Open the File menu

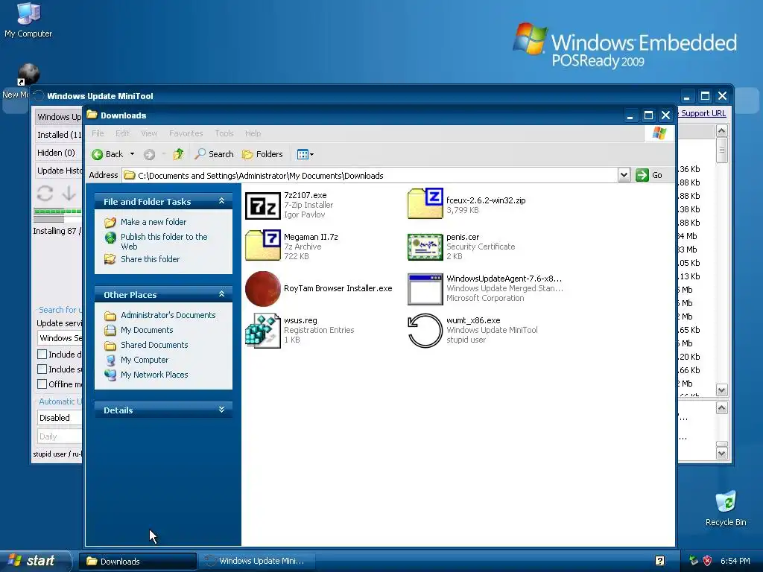click(x=98, y=133)
